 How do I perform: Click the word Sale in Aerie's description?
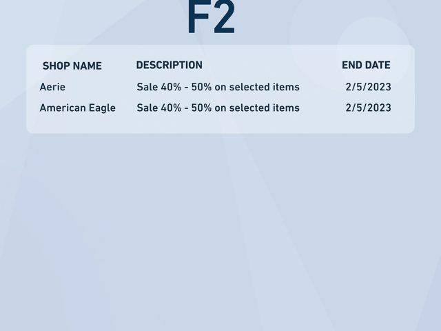147,87
